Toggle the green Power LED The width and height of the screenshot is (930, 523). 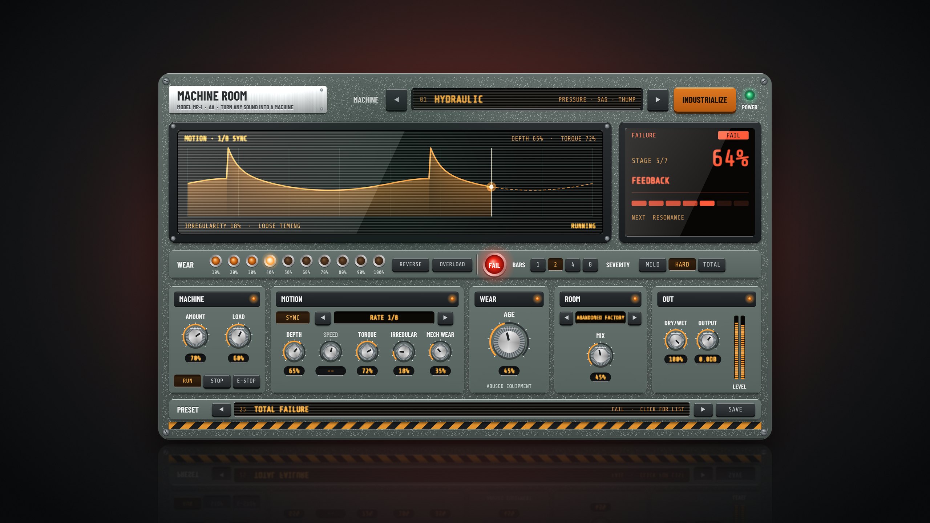[x=749, y=95]
